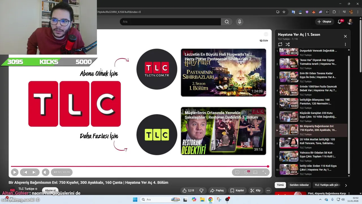This screenshot has height=204, width=362.
Task: Open Chrome media control icon
Action: click(x=344, y=12)
